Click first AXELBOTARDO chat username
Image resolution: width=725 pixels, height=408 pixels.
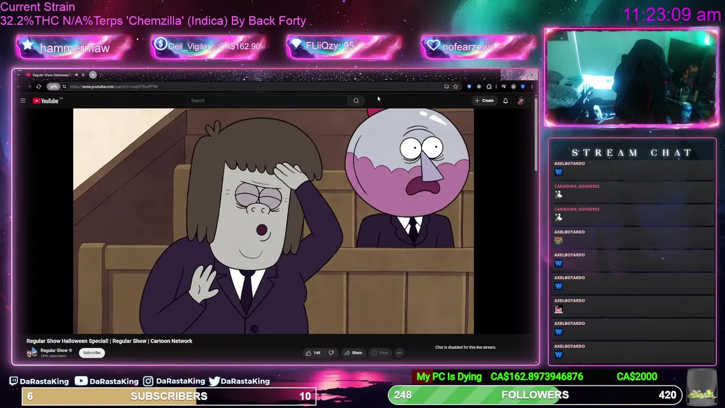[569, 164]
